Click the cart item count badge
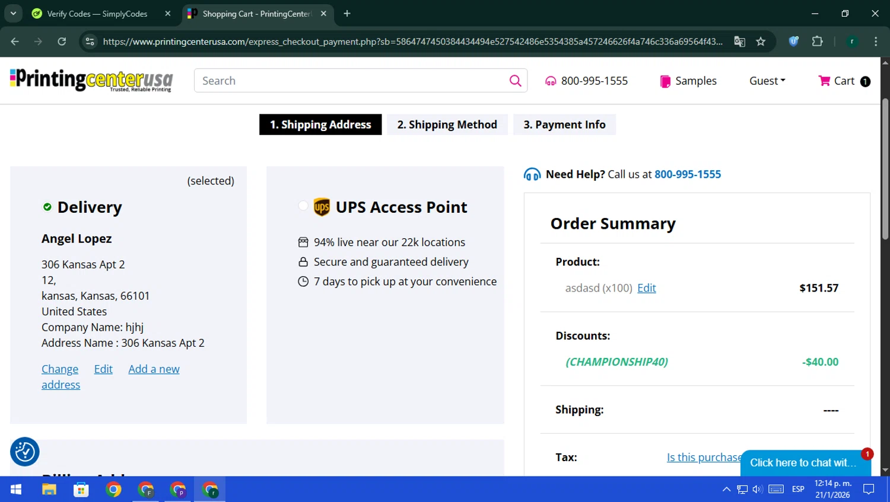890x502 pixels. coord(865,82)
